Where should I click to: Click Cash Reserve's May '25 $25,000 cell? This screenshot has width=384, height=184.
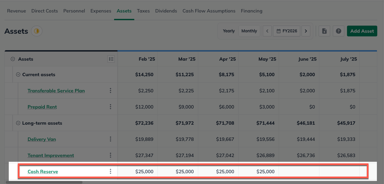pos(266,172)
